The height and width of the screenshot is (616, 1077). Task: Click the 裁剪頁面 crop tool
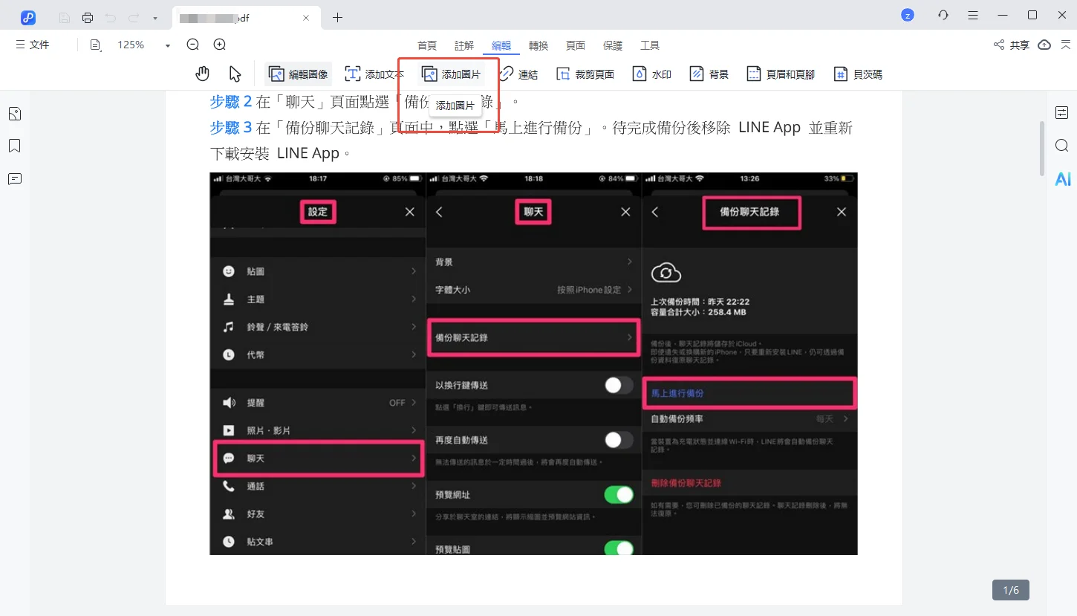585,74
